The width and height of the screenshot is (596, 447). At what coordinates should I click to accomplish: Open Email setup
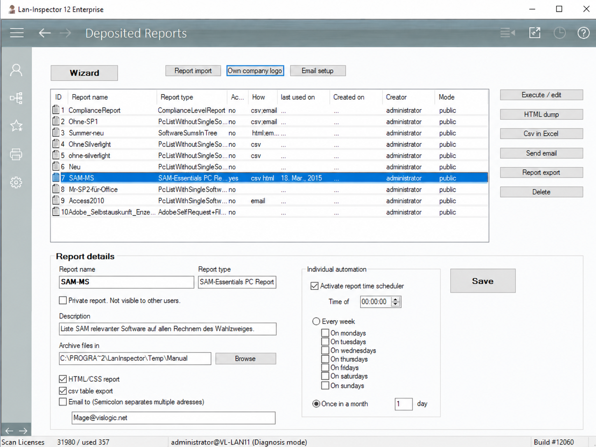pos(318,71)
